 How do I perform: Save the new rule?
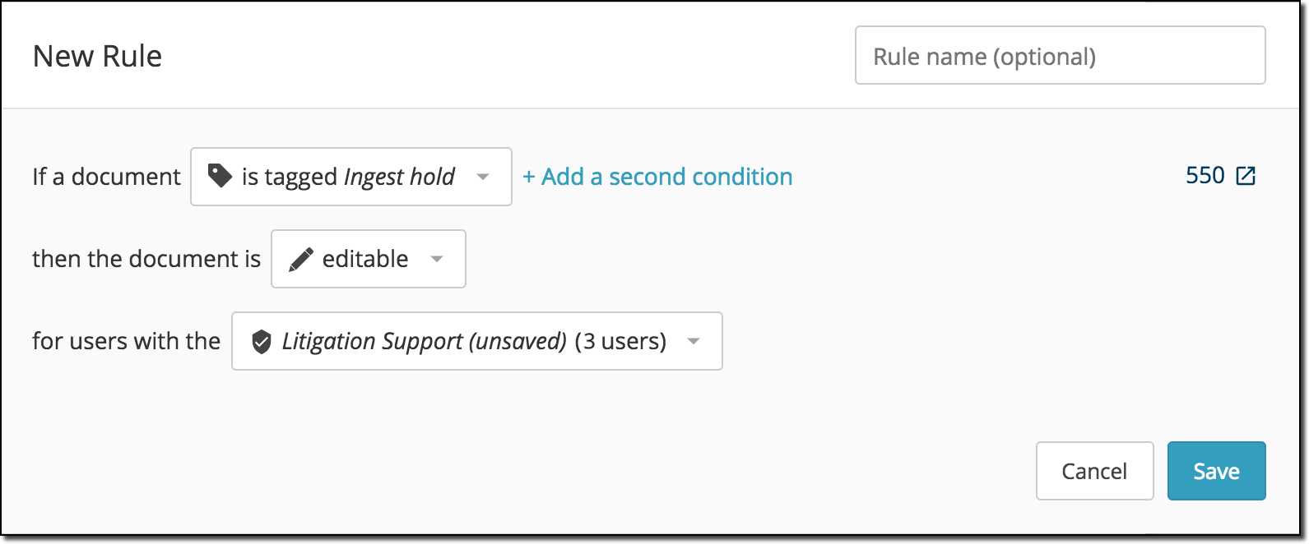point(1217,471)
